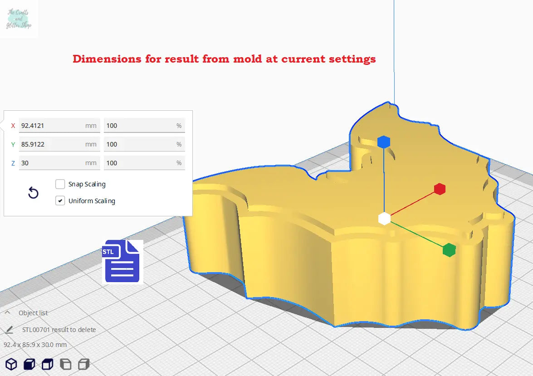Viewport: 533px width, 376px height.
Task: Click the red X-axis scale handle
Action: (x=439, y=189)
